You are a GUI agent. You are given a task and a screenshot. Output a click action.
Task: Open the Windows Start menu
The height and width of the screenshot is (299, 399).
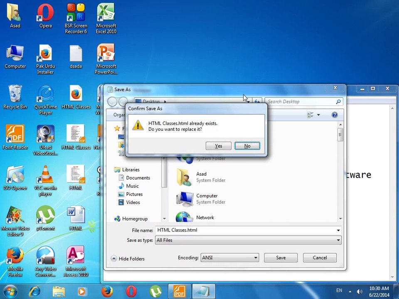(10, 292)
